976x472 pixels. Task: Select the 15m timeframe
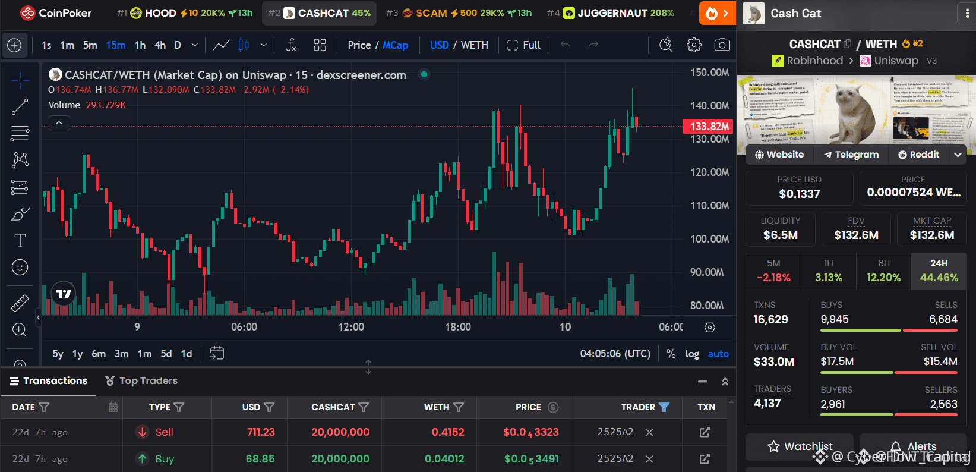pos(116,45)
